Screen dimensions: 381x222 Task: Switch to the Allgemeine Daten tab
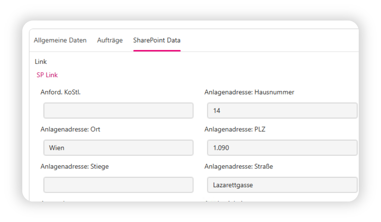pyautogui.click(x=60, y=40)
